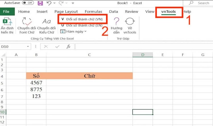
Task: Click the Insert Function fx icon
Action: coord(69,47)
